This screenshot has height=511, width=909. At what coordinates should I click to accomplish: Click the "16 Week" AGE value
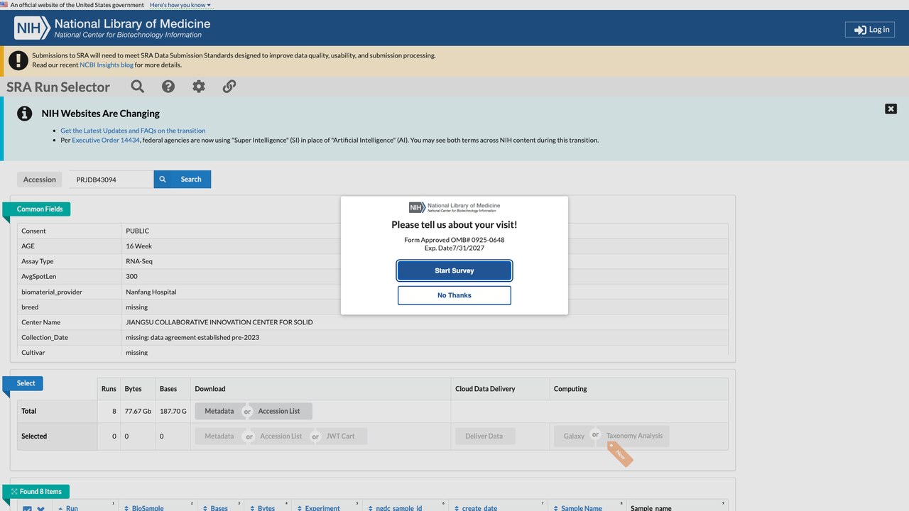139,246
